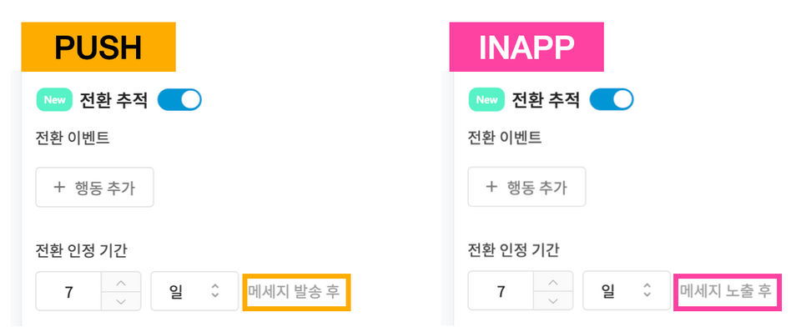The image size is (801, 332).
Task: Click the New badge in INAPP panel
Action: 486,99
